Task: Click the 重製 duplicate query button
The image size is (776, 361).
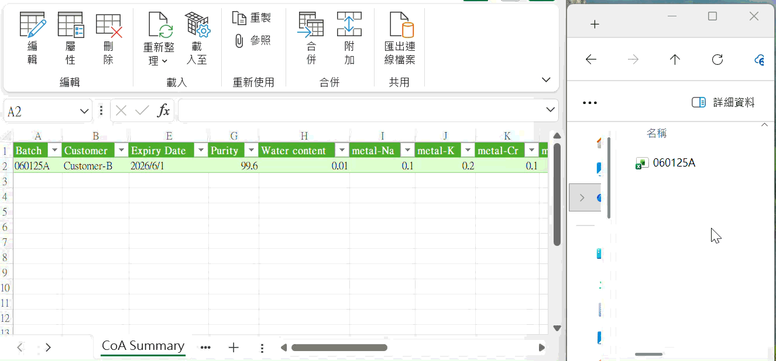Action: (252, 18)
